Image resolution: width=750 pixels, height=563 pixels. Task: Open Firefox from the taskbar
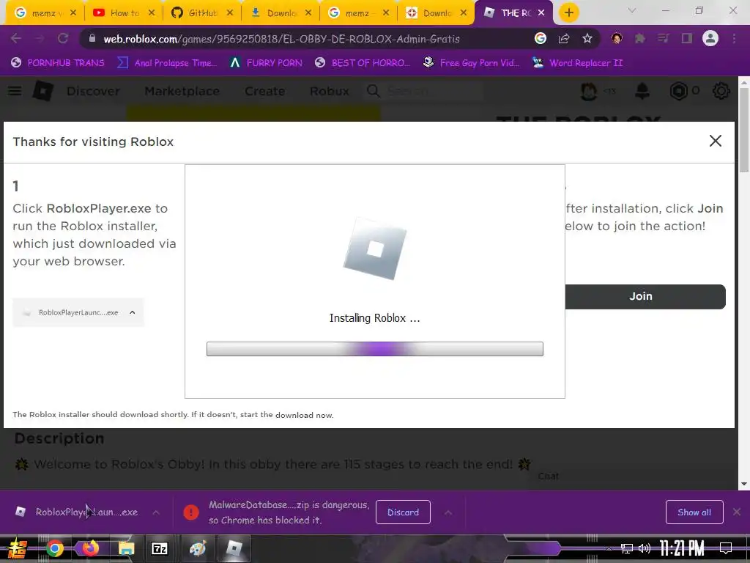pyautogui.click(x=90, y=548)
